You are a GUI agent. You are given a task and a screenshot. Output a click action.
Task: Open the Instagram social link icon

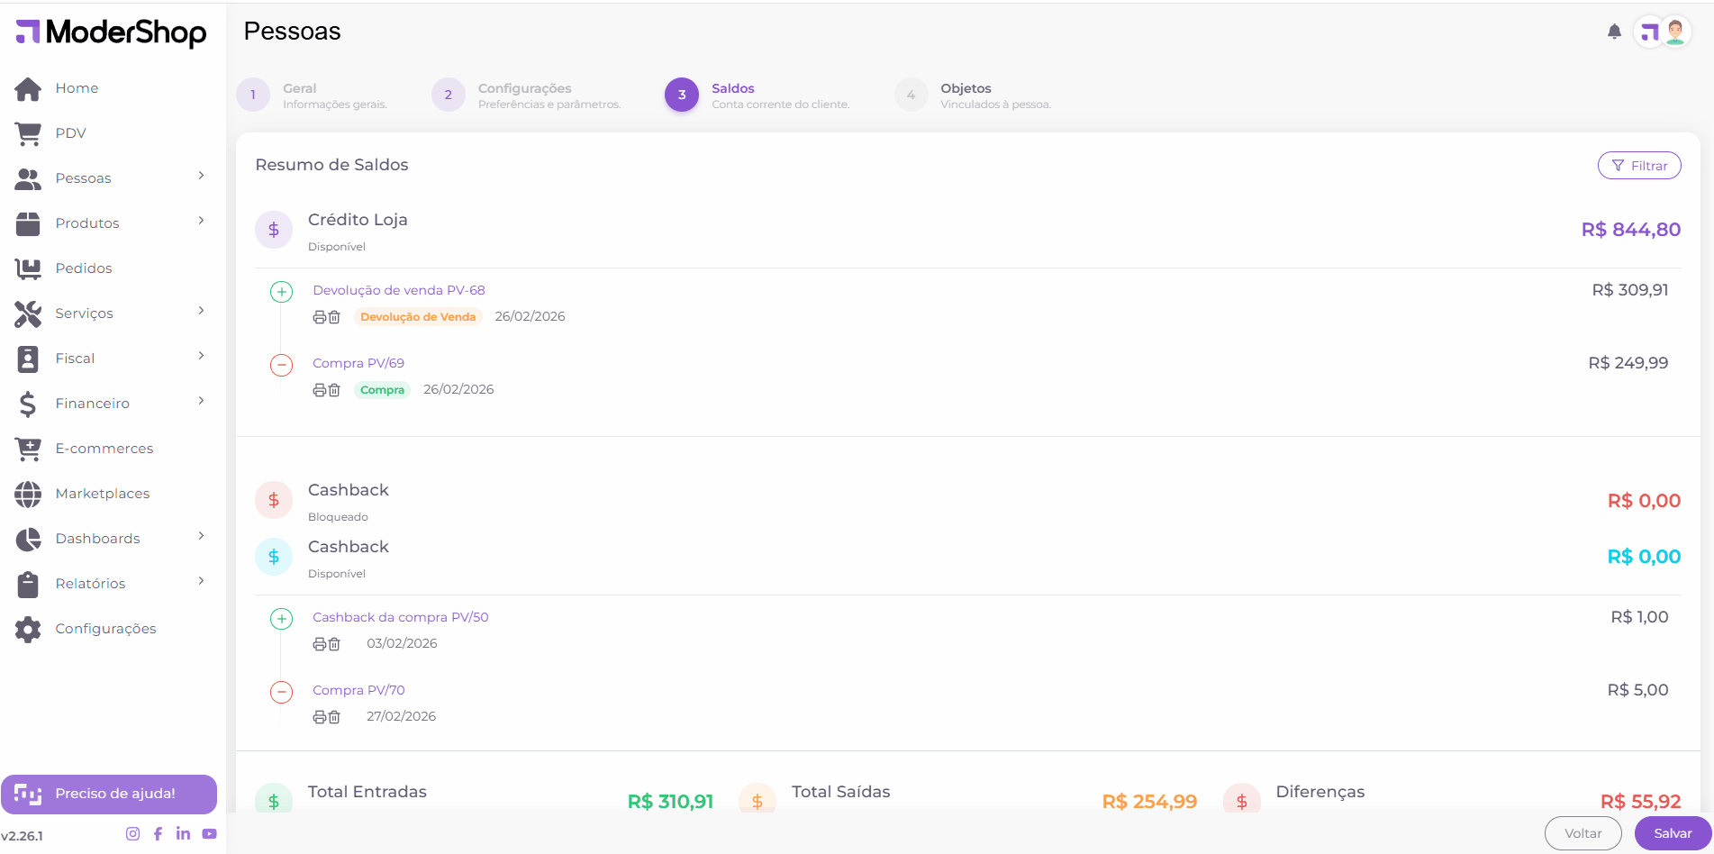[x=132, y=834]
